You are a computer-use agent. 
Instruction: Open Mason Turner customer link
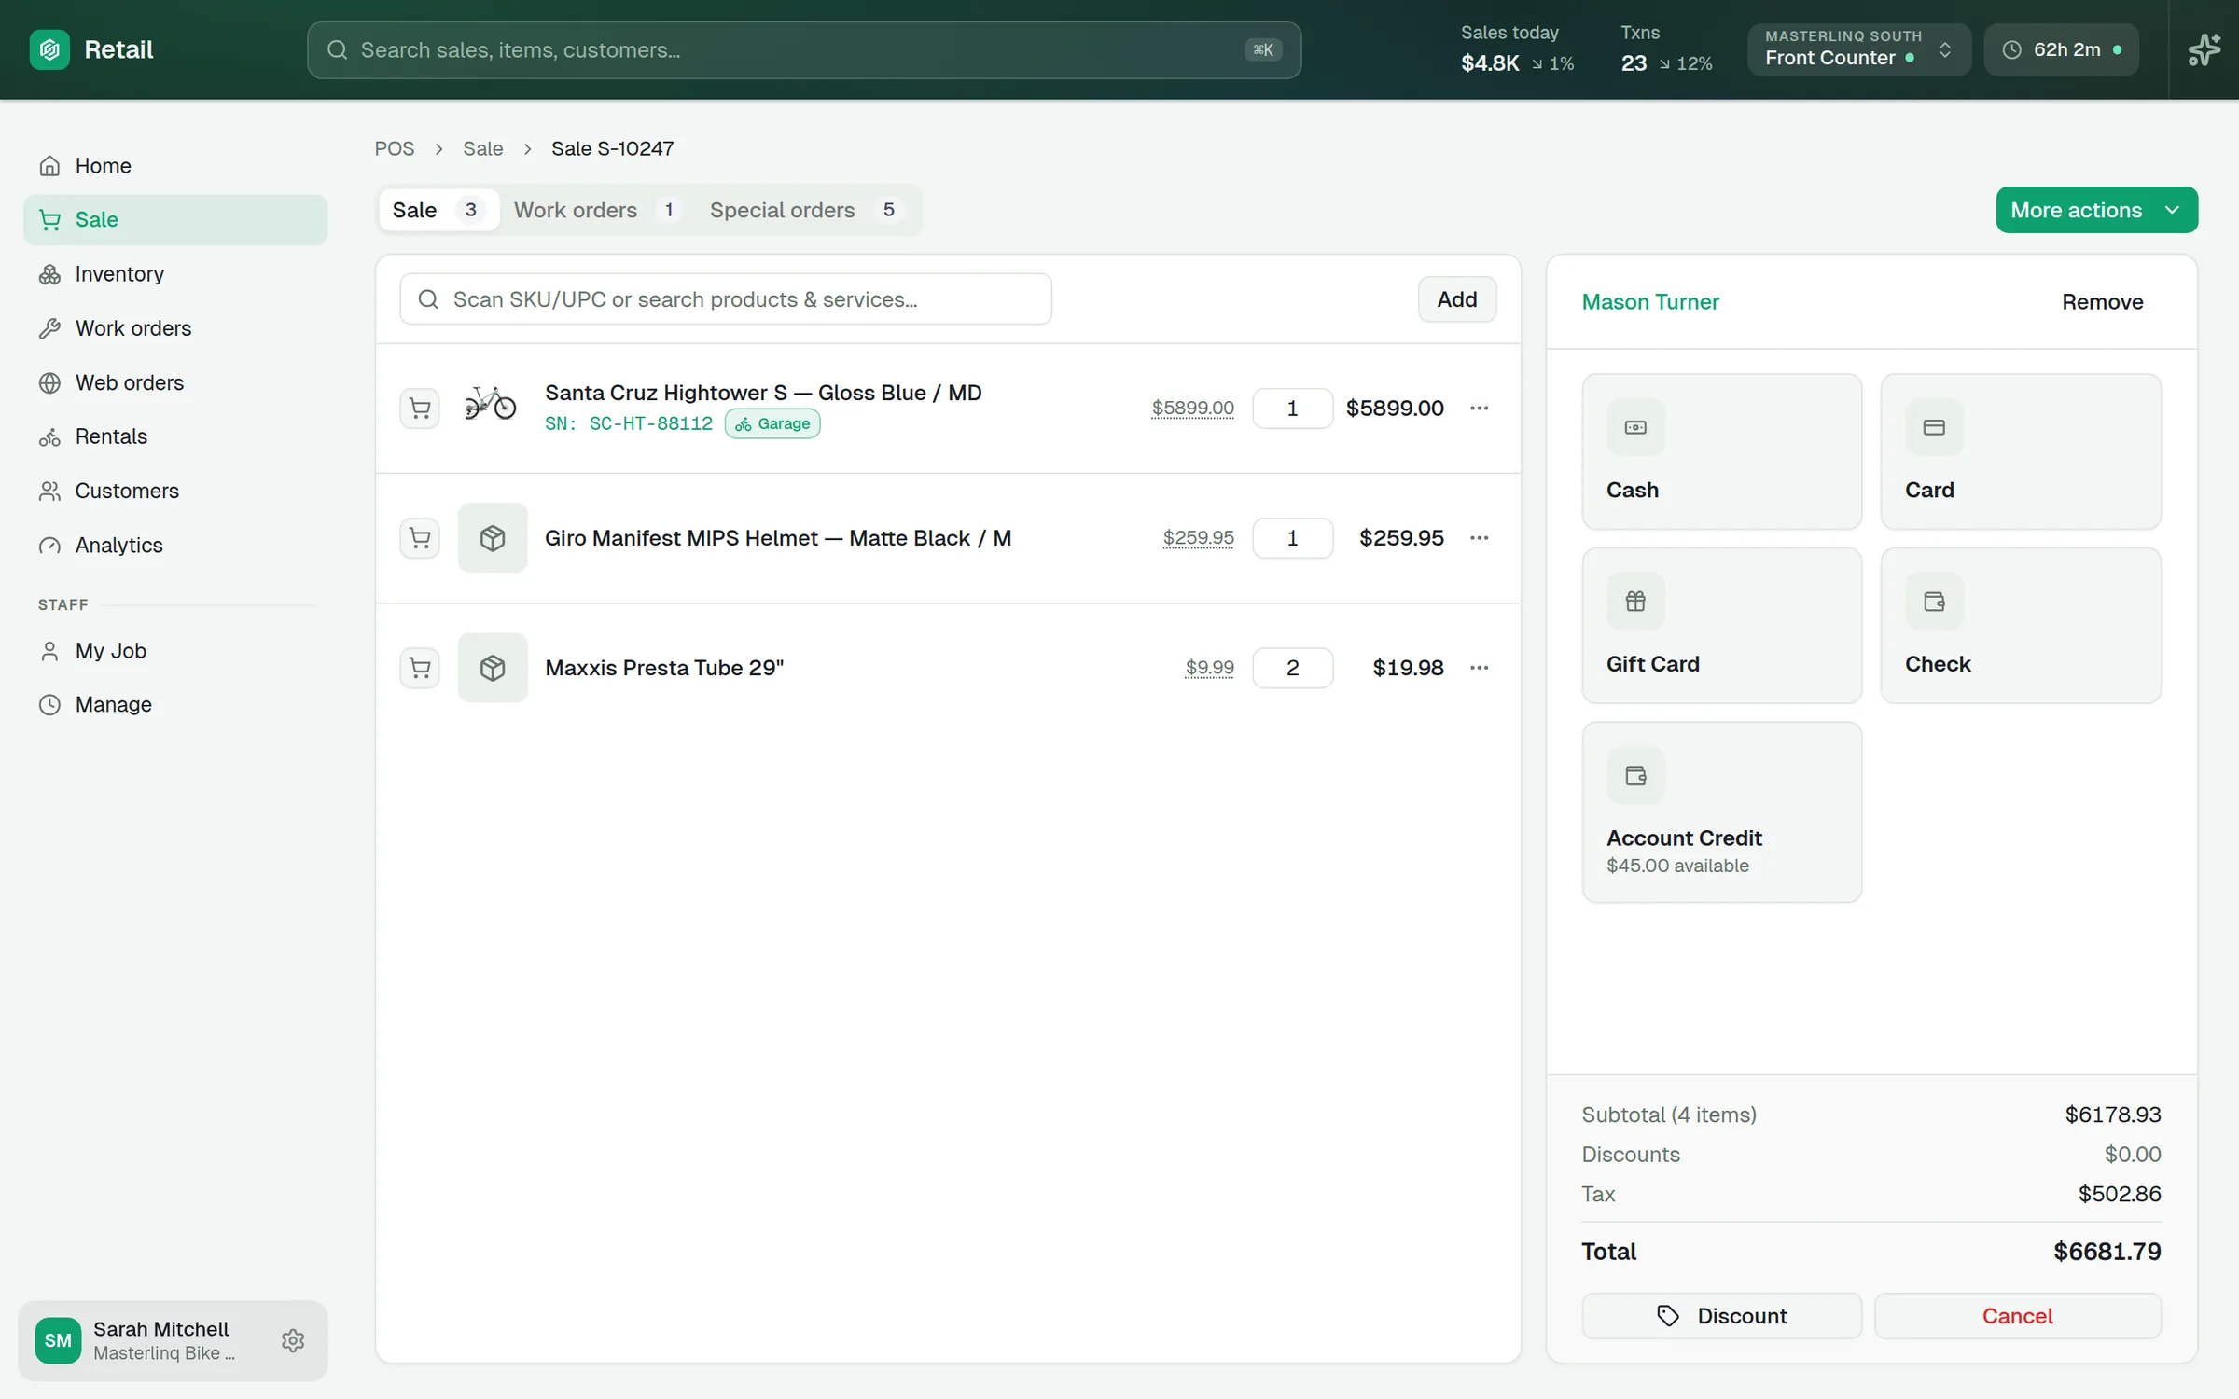tap(1650, 302)
